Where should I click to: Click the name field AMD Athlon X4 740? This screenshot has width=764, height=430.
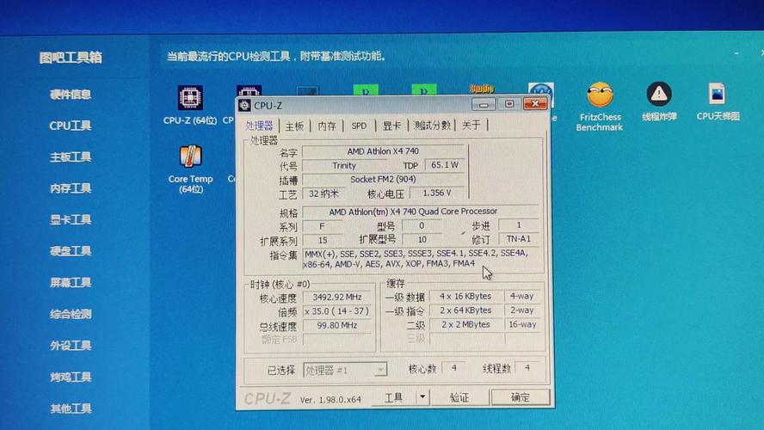click(x=383, y=151)
